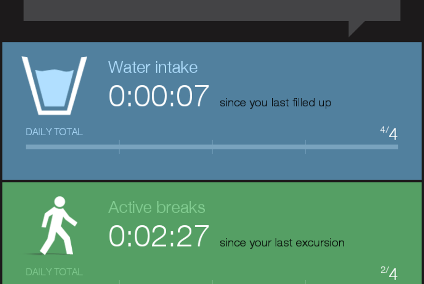Viewport: 424px width, 284px height.
Task: Select the Water intake heading
Action: [x=153, y=67]
